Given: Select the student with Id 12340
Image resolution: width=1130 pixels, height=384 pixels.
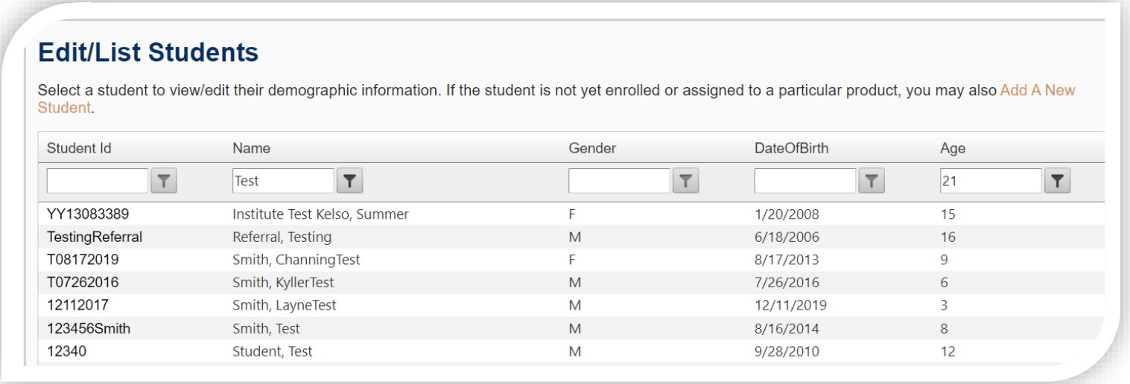Looking at the screenshot, I should pos(66,351).
